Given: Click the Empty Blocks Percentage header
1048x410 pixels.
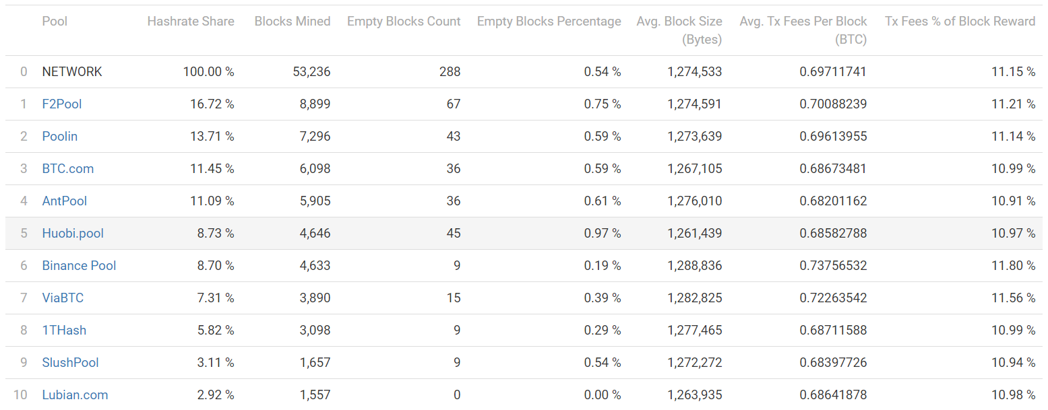Looking at the screenshot, I should click(549, 22).
